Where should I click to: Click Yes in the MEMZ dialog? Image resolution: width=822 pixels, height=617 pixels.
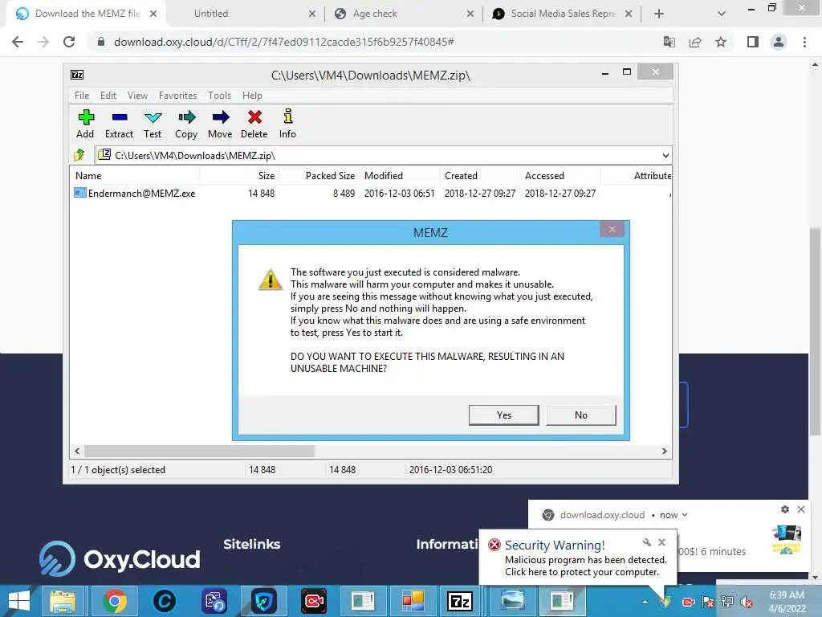[x=504, y=415]
